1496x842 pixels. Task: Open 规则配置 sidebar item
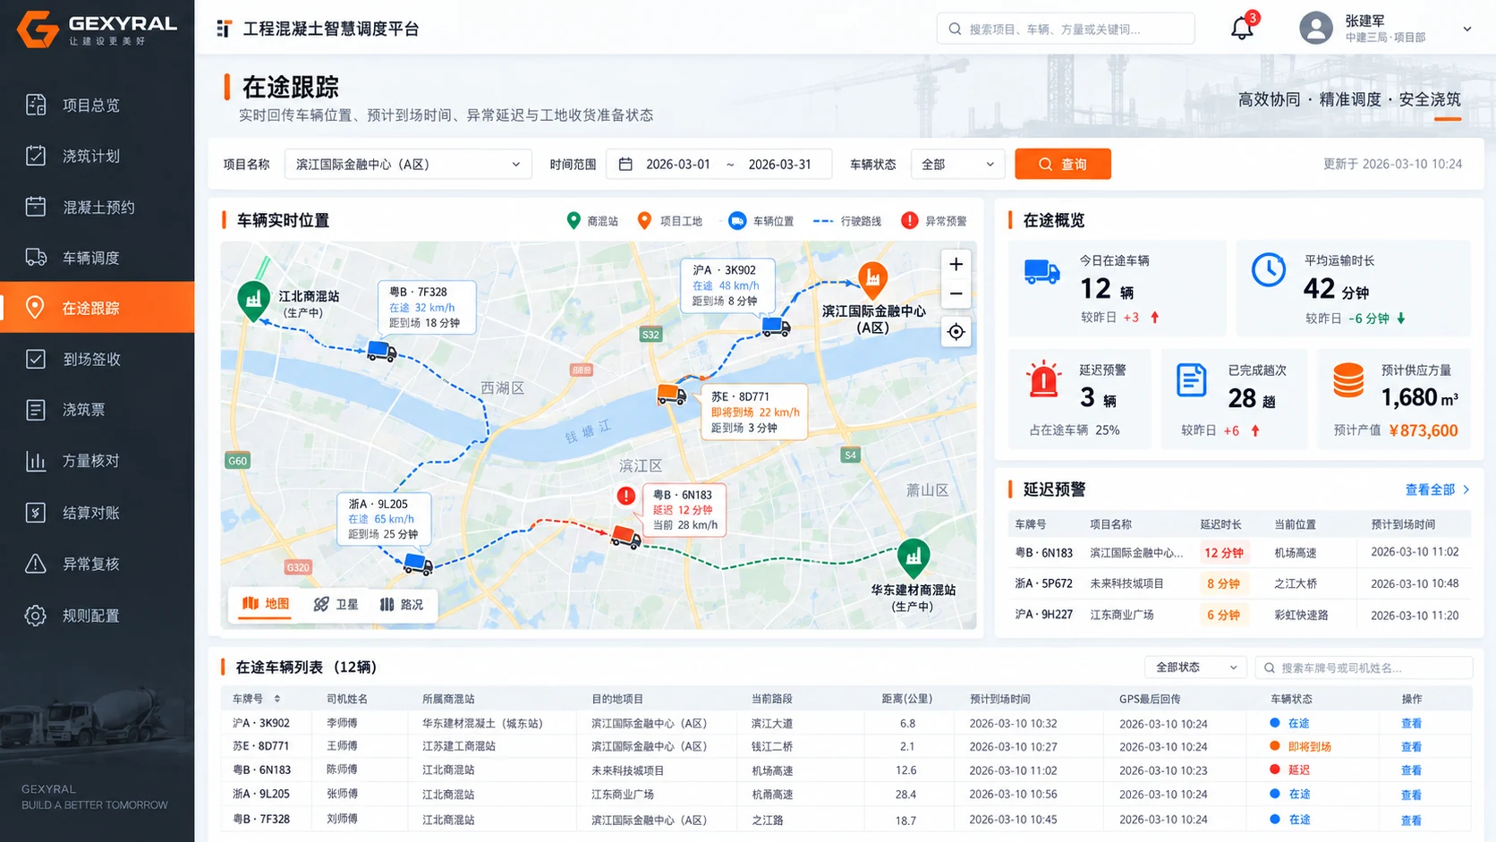point(97,616)
